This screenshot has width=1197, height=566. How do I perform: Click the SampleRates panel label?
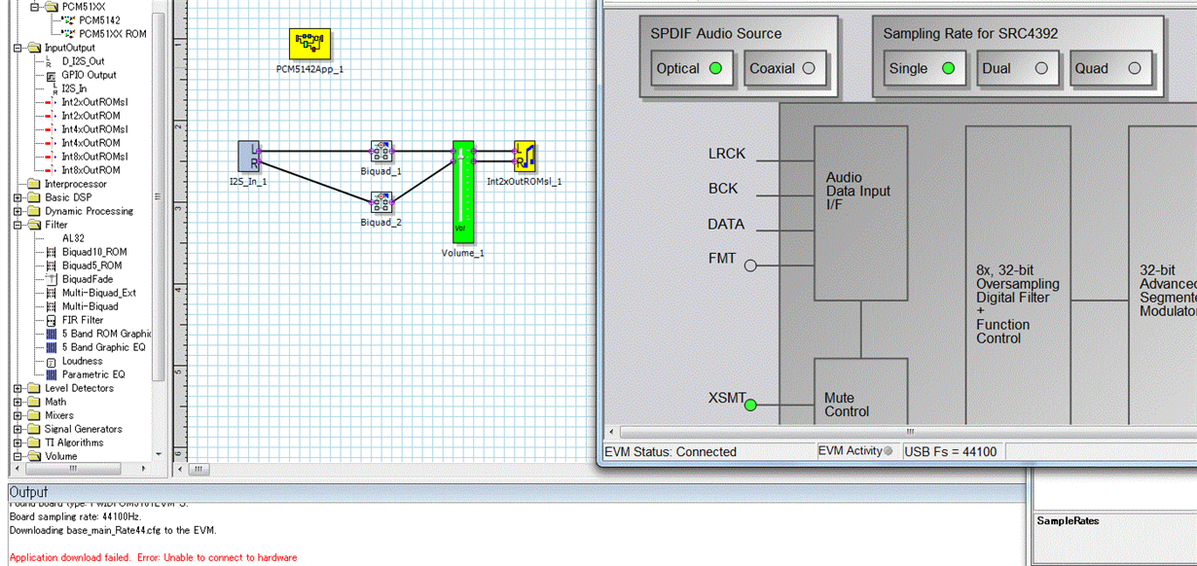[x=1068, y=521]
